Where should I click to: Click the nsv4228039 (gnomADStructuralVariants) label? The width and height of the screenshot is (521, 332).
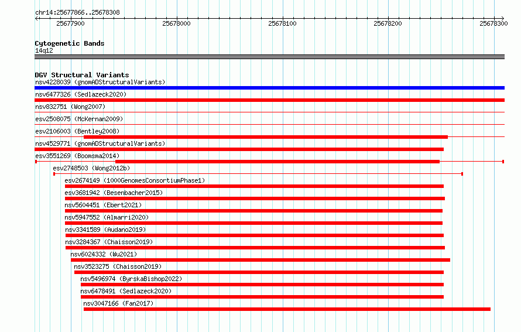click(100, 82)
